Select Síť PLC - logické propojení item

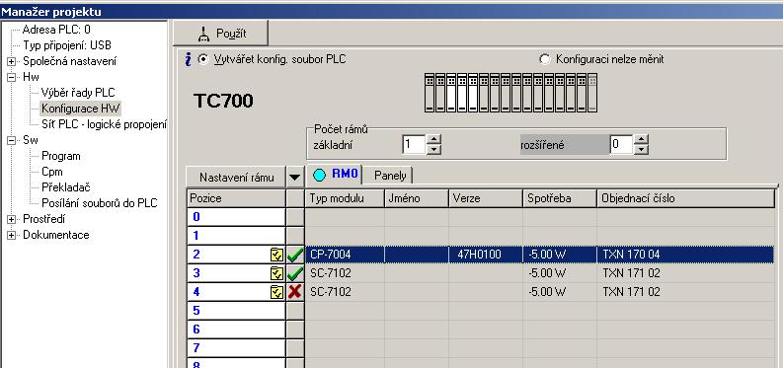(x=104, y=124)
